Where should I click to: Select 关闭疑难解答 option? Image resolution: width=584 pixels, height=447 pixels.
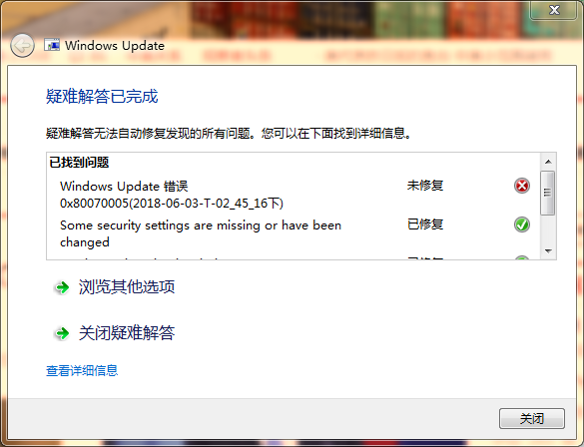(126, 332)
